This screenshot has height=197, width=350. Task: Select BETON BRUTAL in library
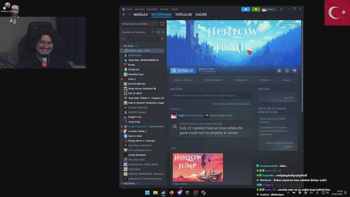point(142,84)
